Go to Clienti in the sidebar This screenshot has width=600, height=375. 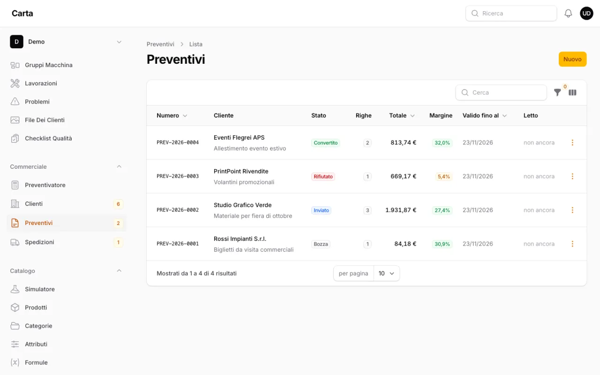[67, 204]
